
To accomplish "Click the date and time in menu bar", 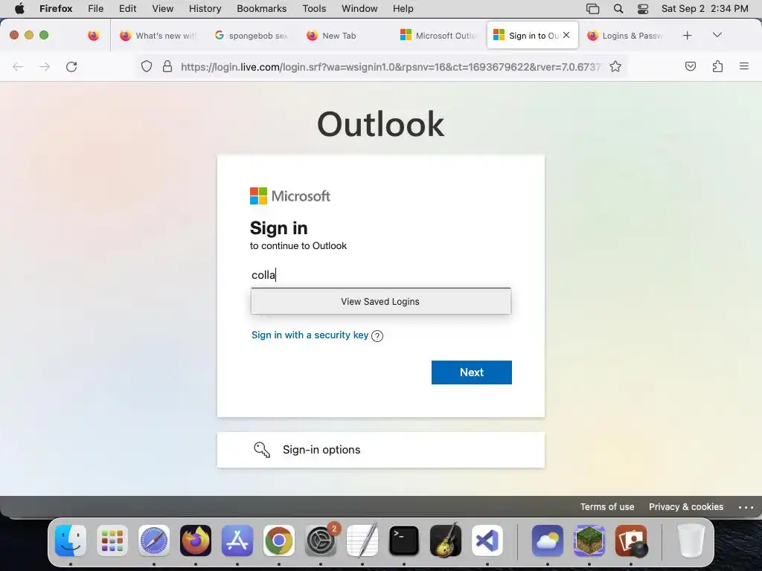I will [705, 8].
